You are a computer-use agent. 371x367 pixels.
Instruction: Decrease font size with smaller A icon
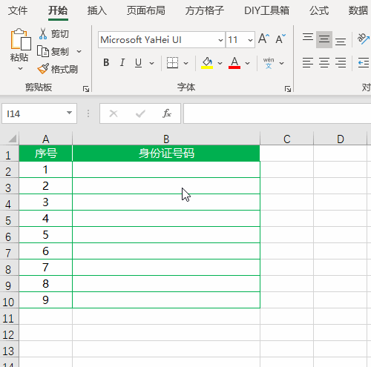pos(280,39)
